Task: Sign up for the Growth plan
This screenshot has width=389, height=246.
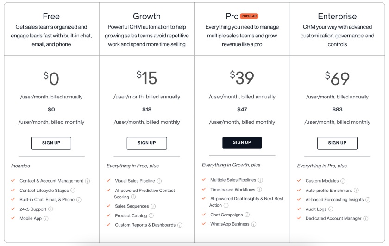Action: point(147,143)
